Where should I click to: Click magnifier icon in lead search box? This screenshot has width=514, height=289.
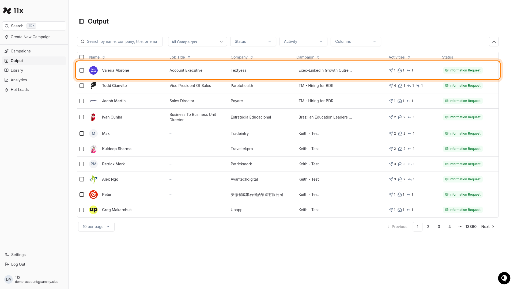83,41
